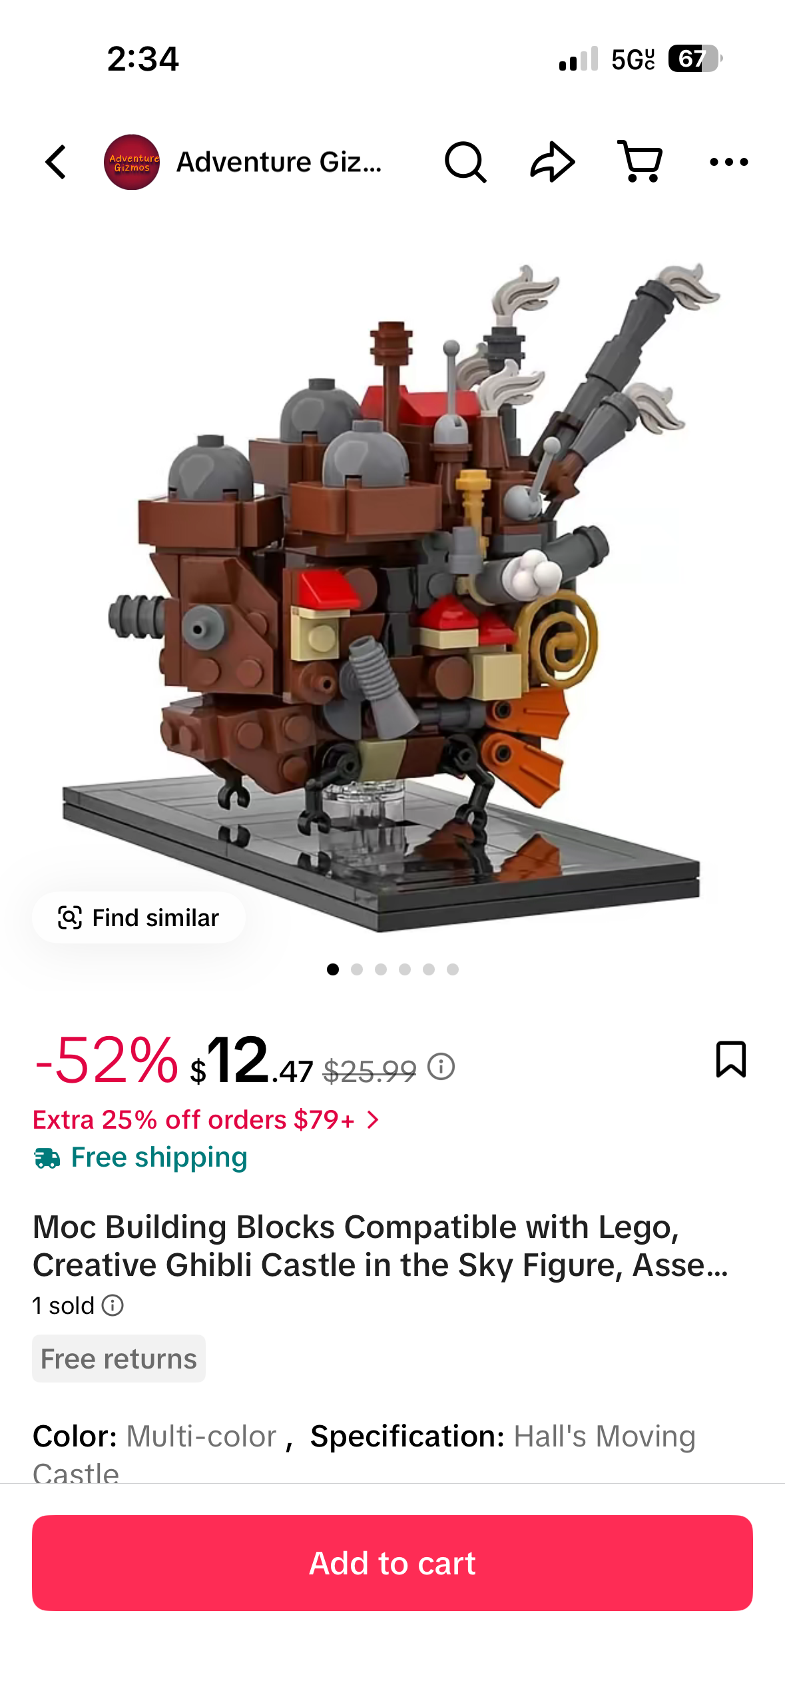Screen dimensions: 785x1703
Task: Click the info icon next to 1 sold
Action: (x=113, y=1305)
